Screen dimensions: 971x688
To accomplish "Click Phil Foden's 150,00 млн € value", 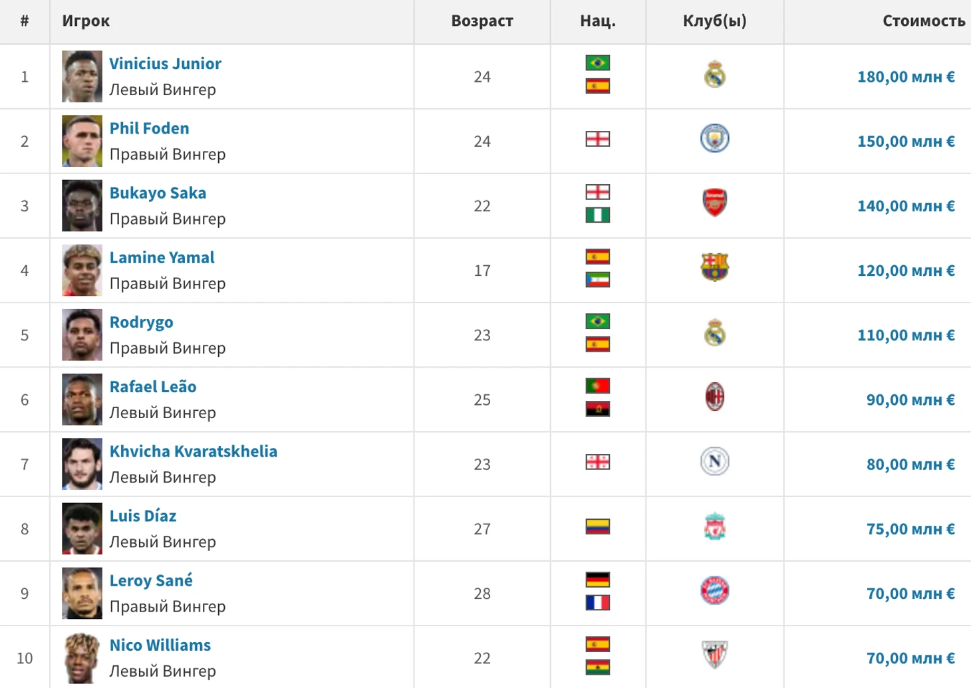I will (906, 142).
